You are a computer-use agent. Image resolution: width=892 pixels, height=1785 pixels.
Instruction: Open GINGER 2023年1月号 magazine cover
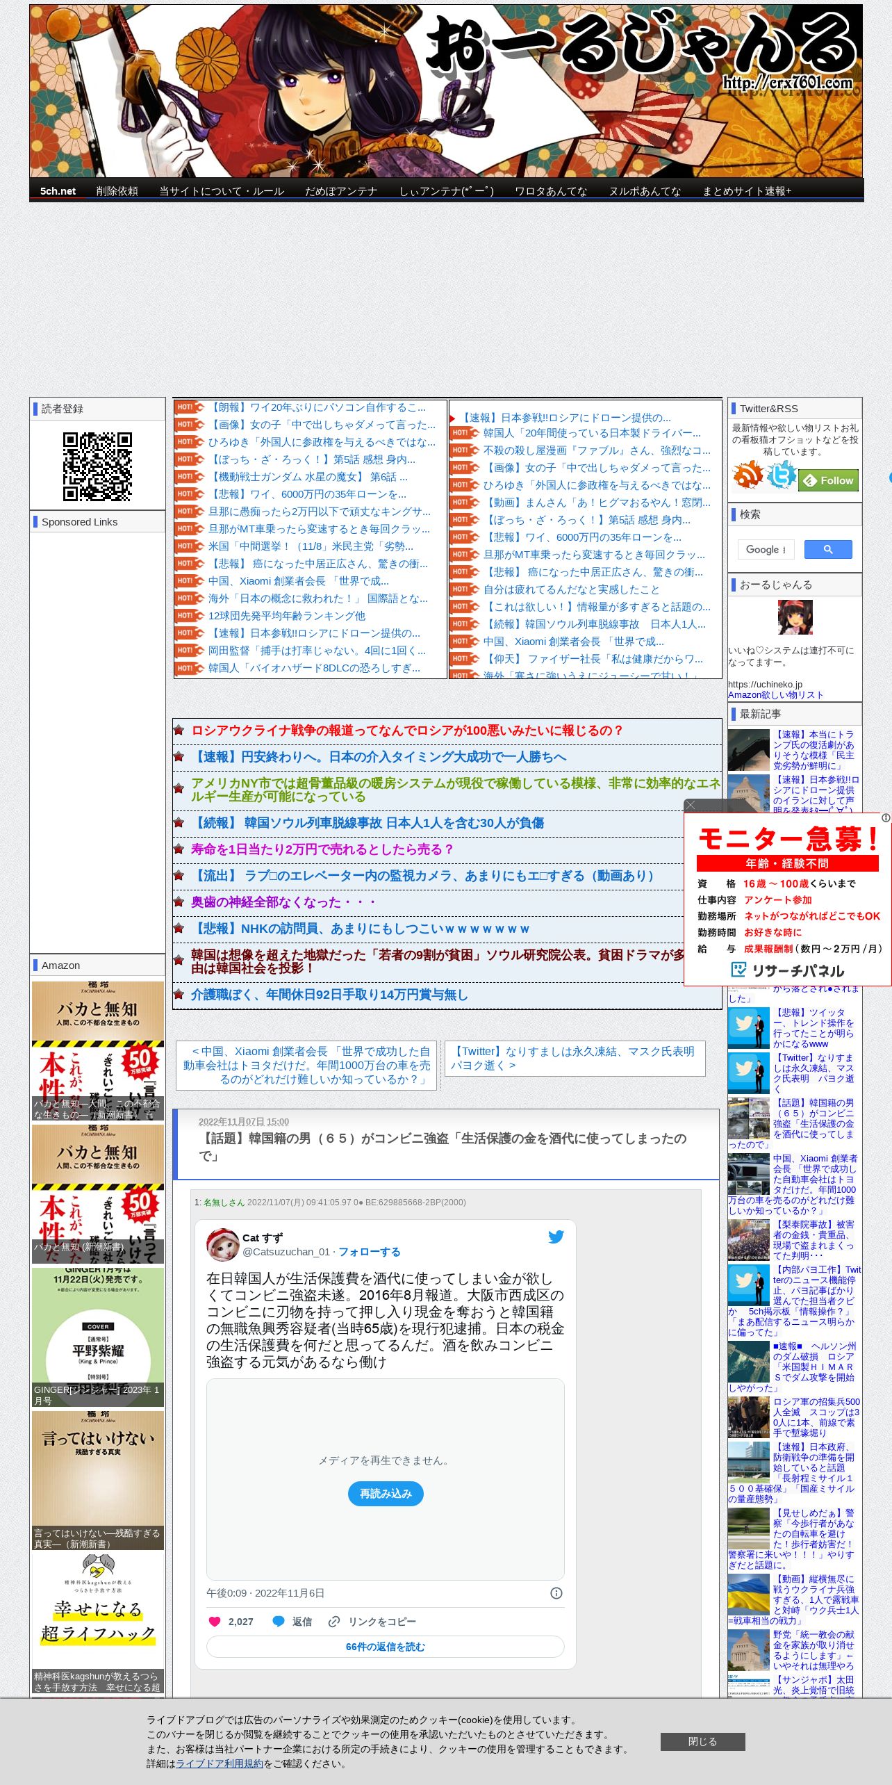98,1337
